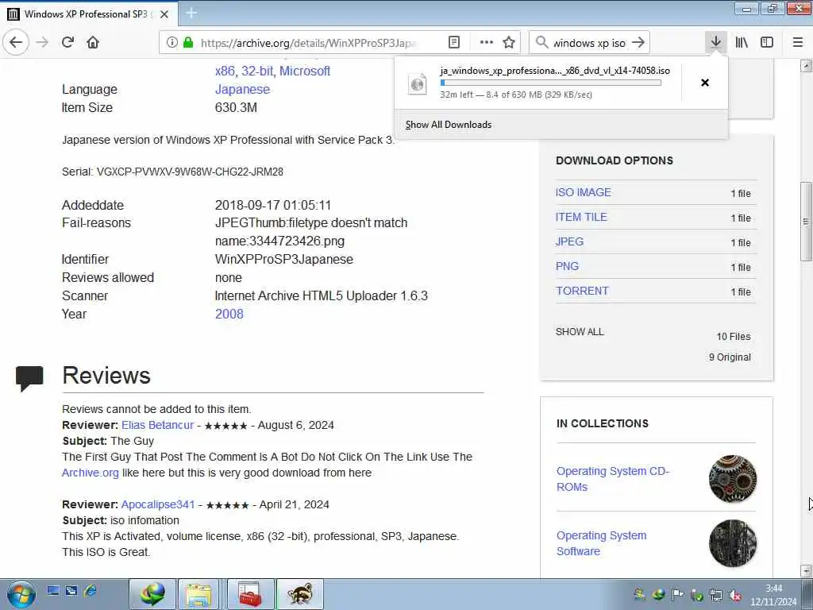This screenshot has width=813, height=610.
Task: Click the scrollbar up arrow
Action: point(806,65)
